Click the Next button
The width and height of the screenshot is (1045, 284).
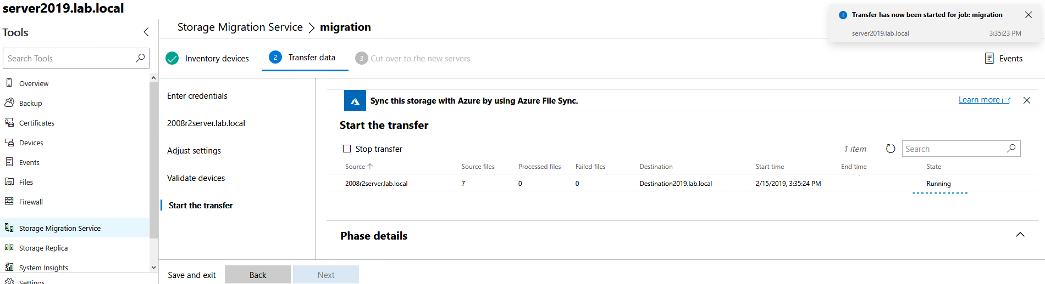pos(326,275)
